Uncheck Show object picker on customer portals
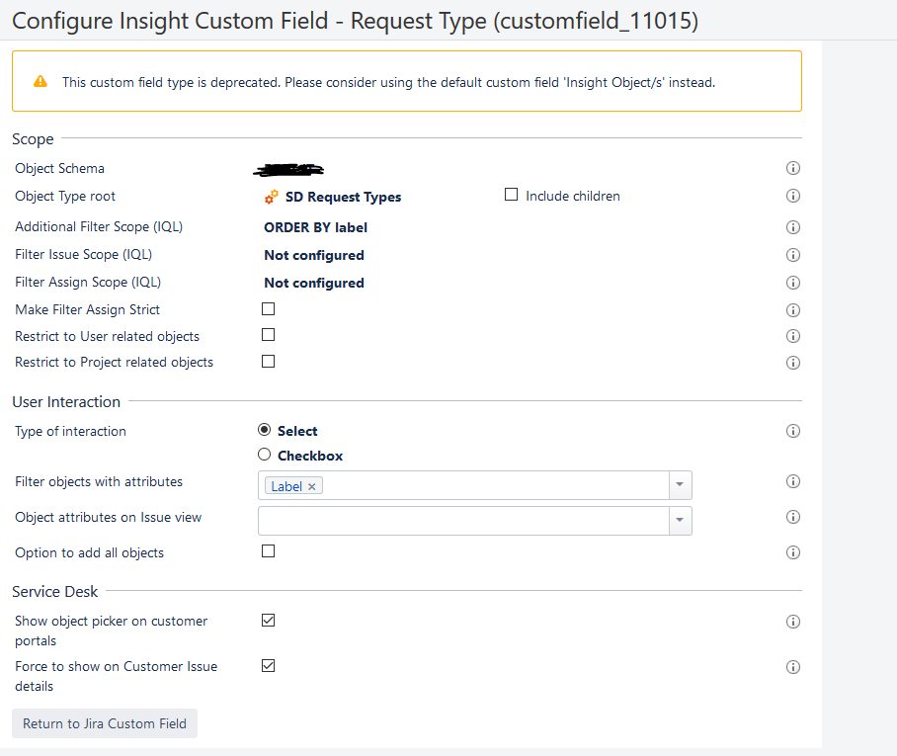The width and height of the screenshot is (897, 756). tap(269, 621)
